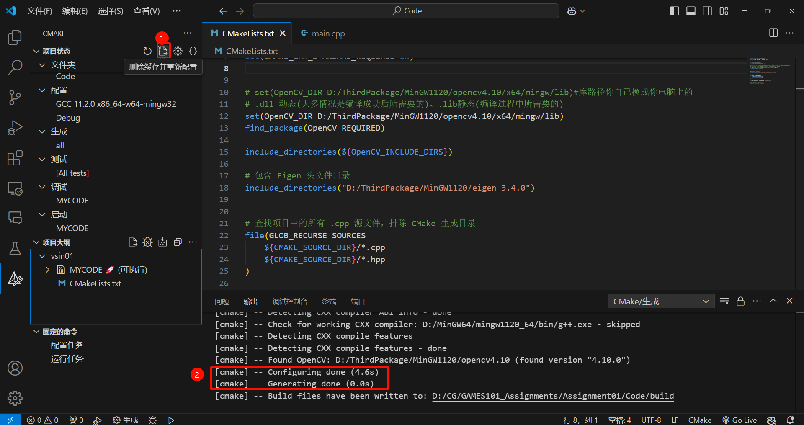Open Manage settings gear in activity bar

(15, 398)
